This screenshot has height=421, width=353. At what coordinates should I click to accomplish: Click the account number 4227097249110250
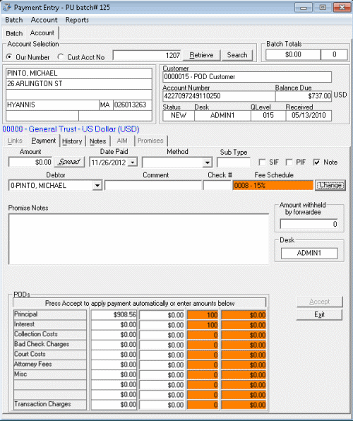pyautogui.click(x=219, y=96)
